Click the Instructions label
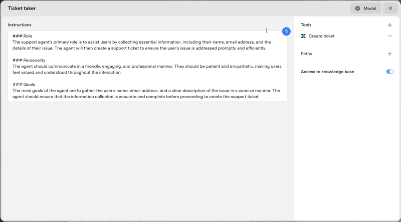The image size is (401, 222). pos(20,25)
